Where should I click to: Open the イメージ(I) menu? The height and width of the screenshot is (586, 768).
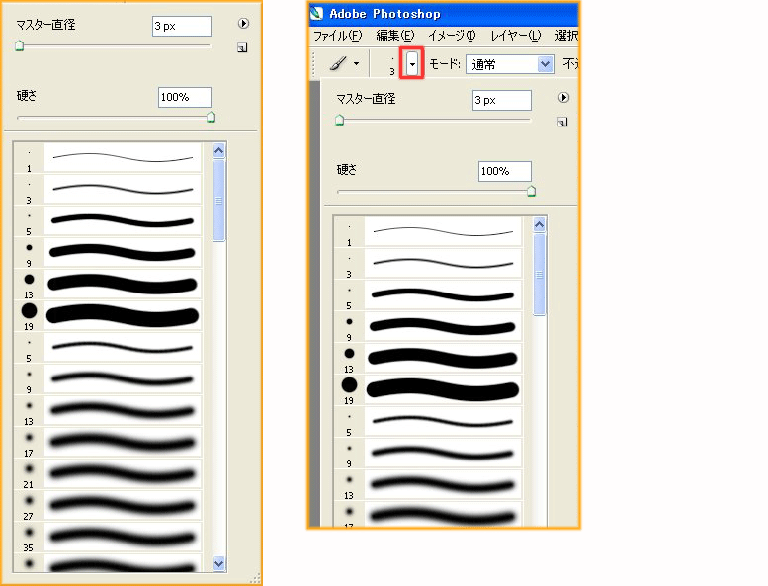[x=452, y=36]
